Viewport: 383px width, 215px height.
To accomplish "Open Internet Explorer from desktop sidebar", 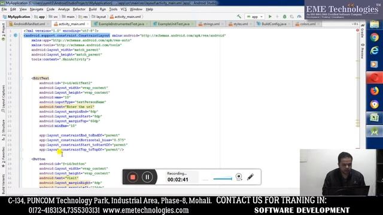I will (374, 50).
